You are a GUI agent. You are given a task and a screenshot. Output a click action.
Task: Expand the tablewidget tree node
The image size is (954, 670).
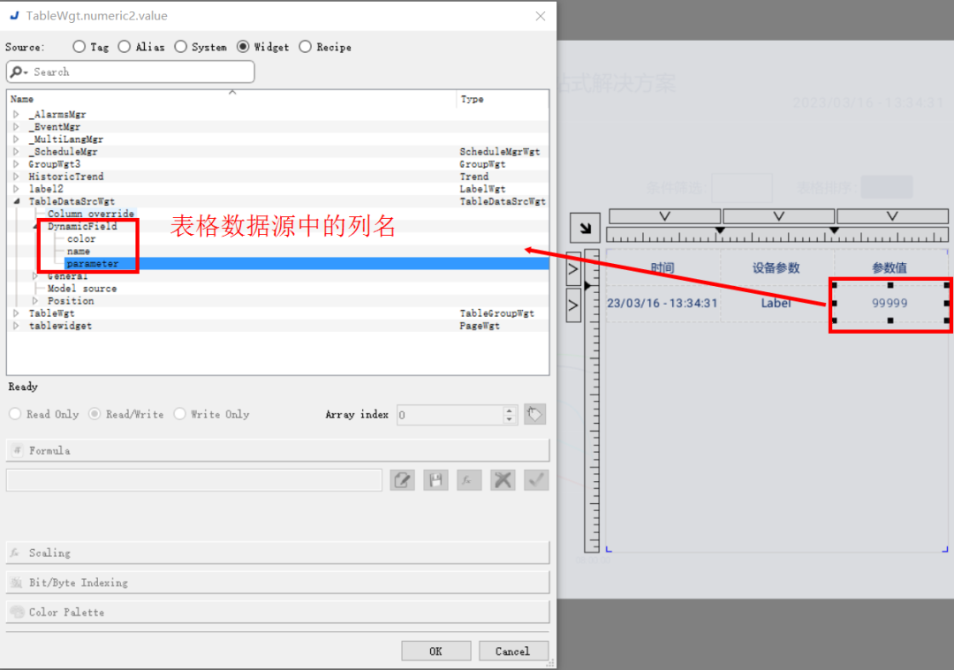pyautogui.click(x=17, y=326)
